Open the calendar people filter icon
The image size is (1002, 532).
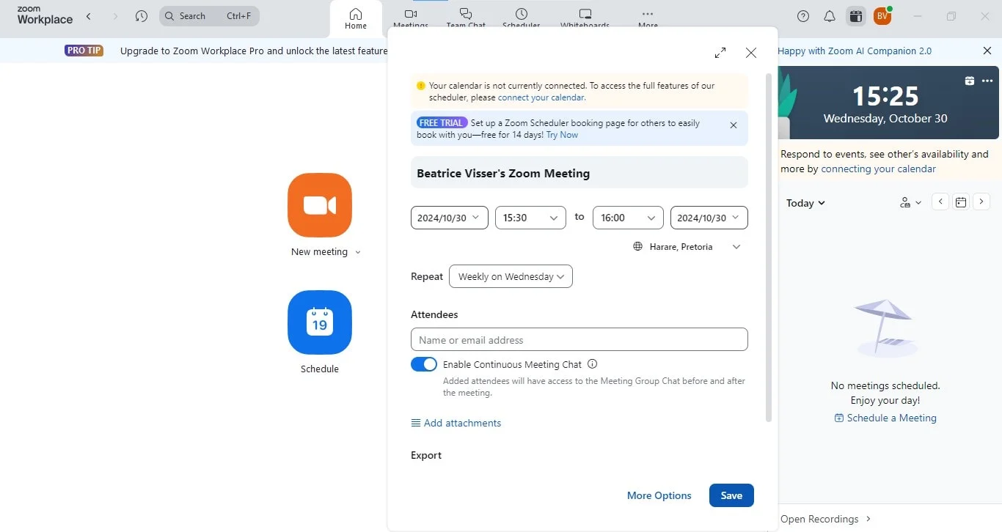click(x=910, y=203)
